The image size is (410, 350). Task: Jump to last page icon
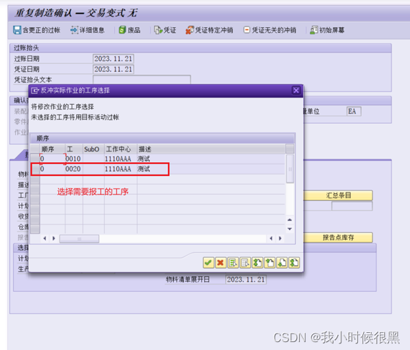tap(294, 262)
